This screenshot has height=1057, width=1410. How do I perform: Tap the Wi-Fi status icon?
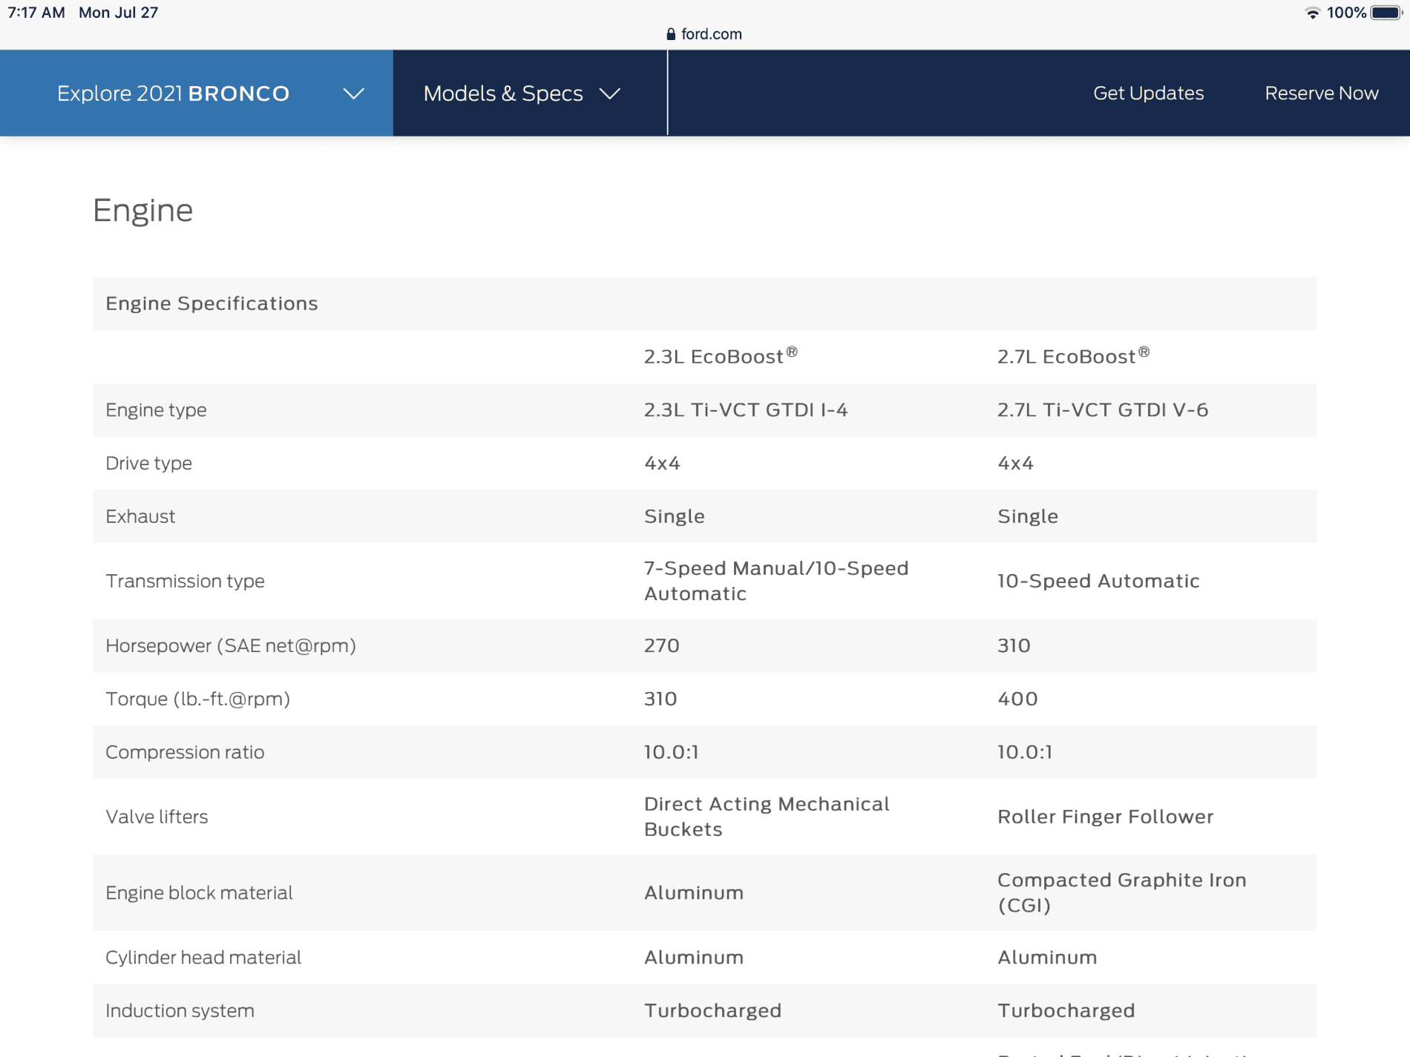[1313, 13]
